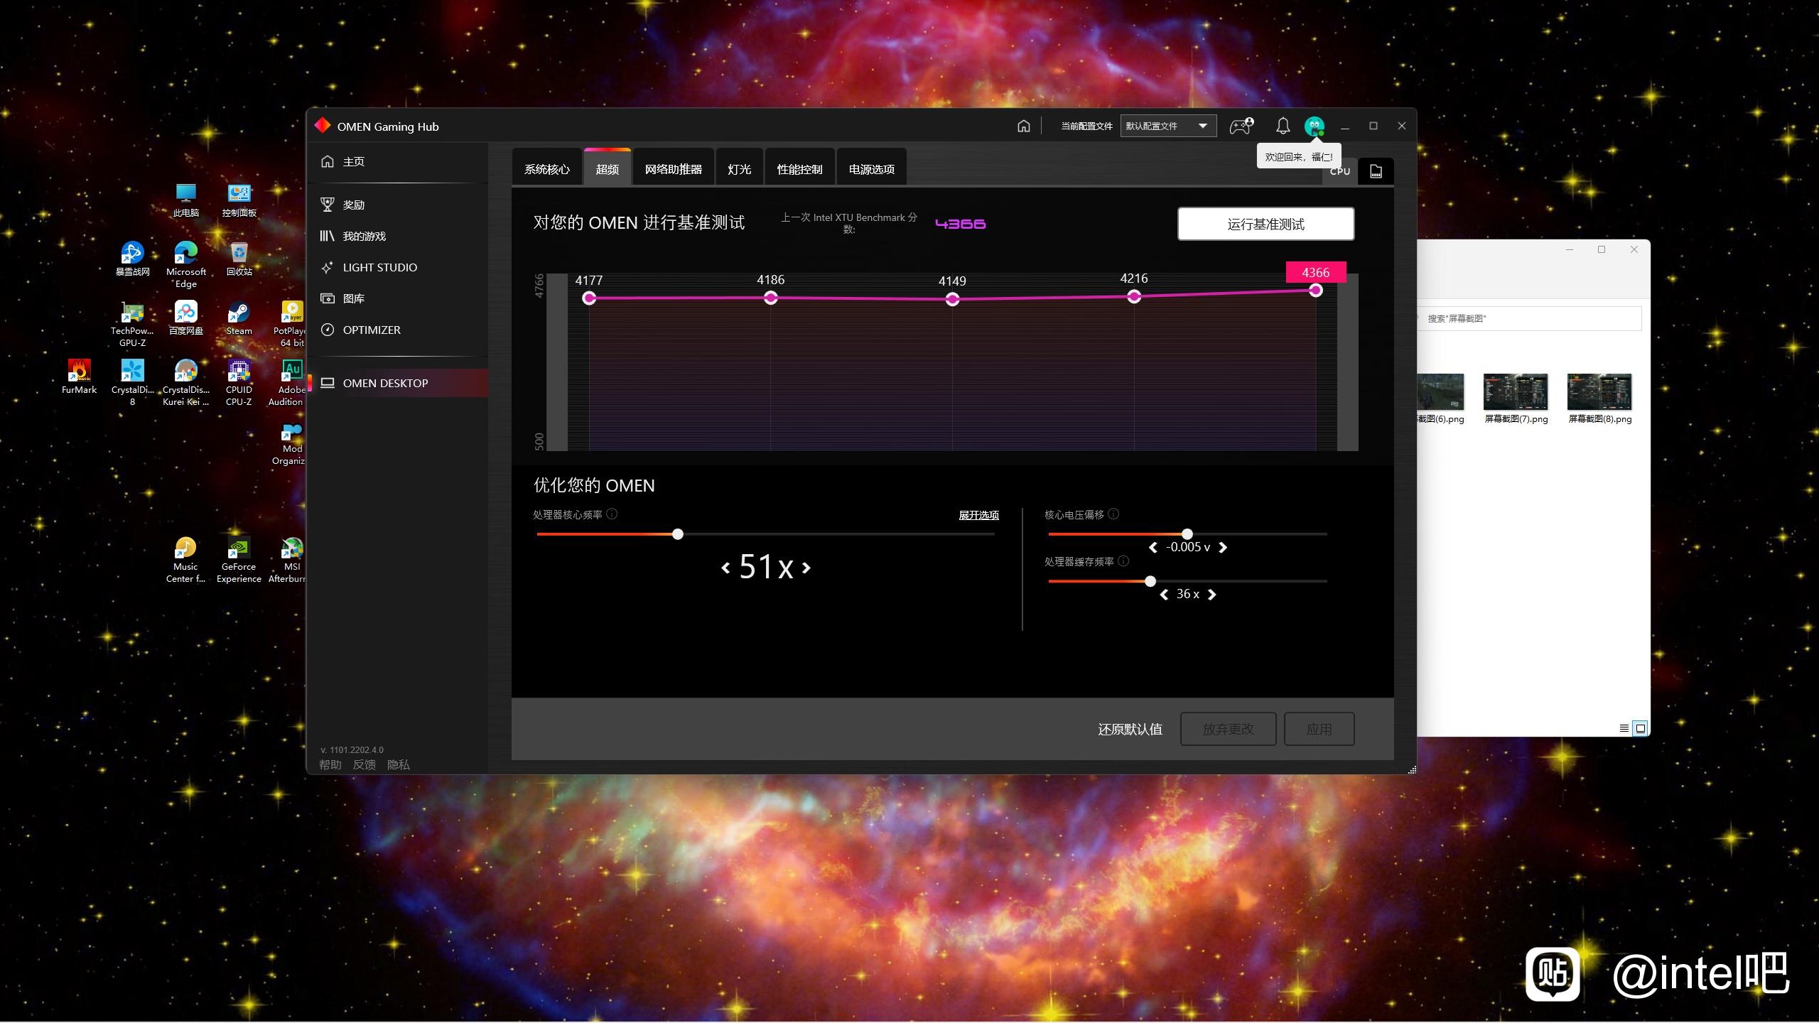Open the default profile dropdown

tap(1168, 126)
